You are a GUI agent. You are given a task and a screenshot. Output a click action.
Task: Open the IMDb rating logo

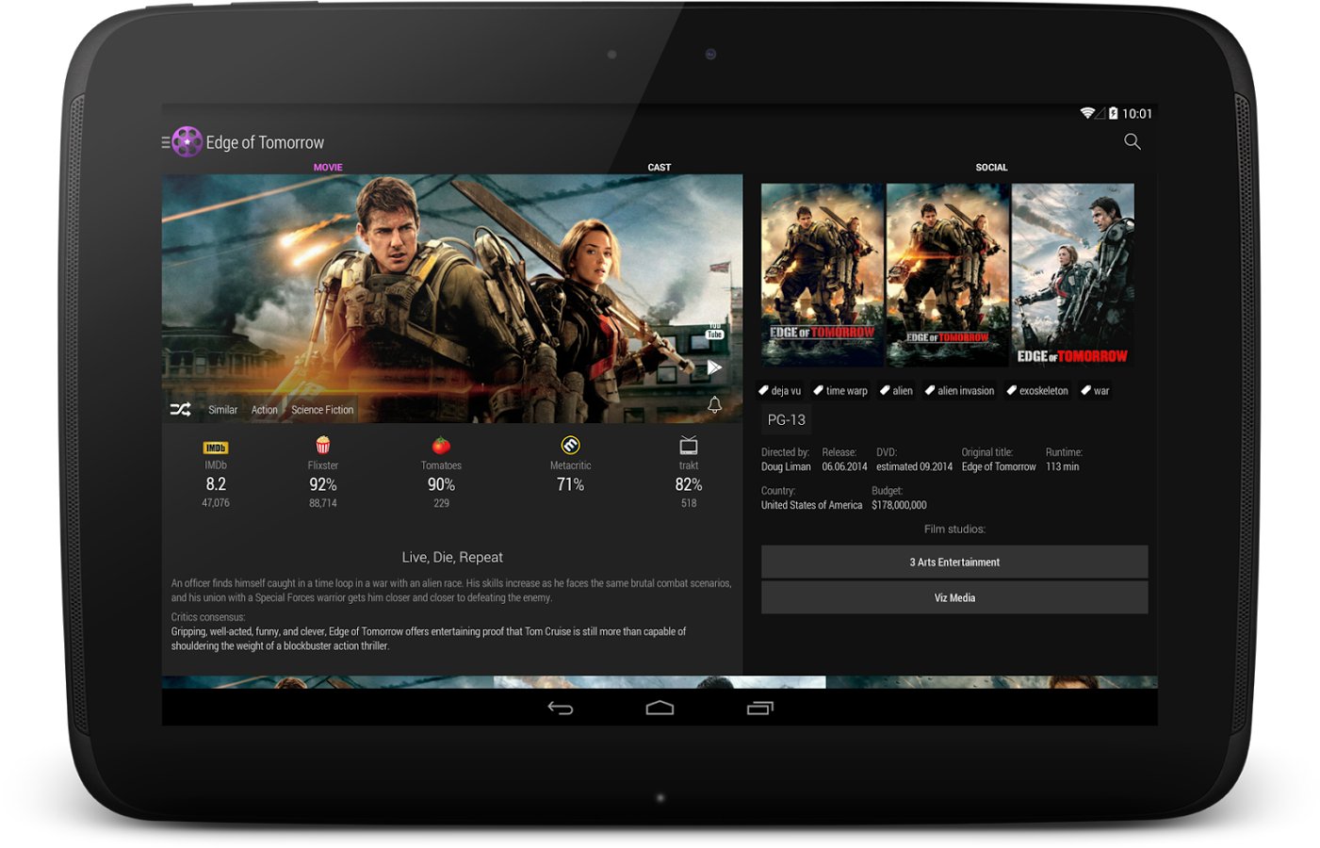pyautogui.click(x=216, y=448)
